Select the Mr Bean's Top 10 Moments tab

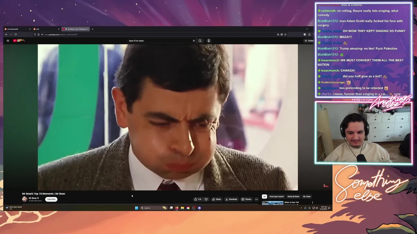pos(76,29)
